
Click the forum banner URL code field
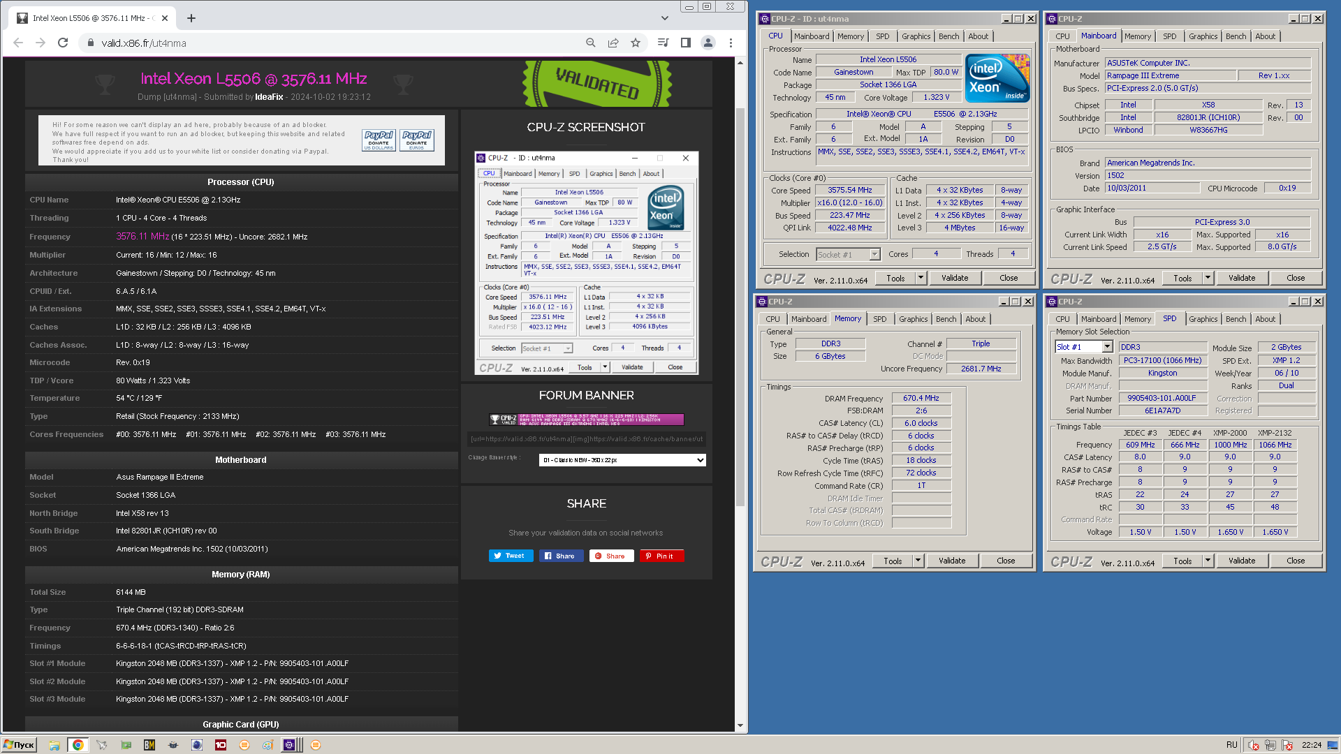[587, 439]
